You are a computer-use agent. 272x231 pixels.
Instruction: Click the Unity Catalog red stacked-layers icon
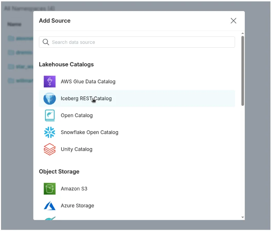coord(49,149)
